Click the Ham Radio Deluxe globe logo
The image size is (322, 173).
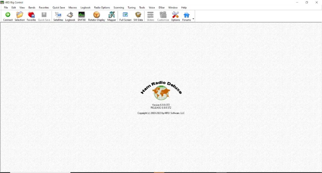tap(161, 93)
